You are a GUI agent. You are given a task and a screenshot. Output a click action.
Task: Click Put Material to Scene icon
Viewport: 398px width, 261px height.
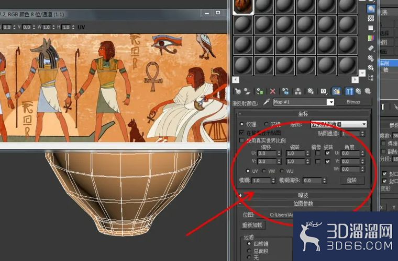coord(247,91)
